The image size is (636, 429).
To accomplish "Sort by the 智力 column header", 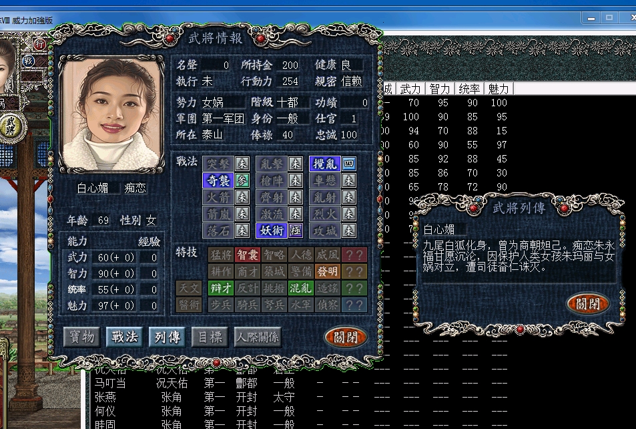I will coord(440,89).
